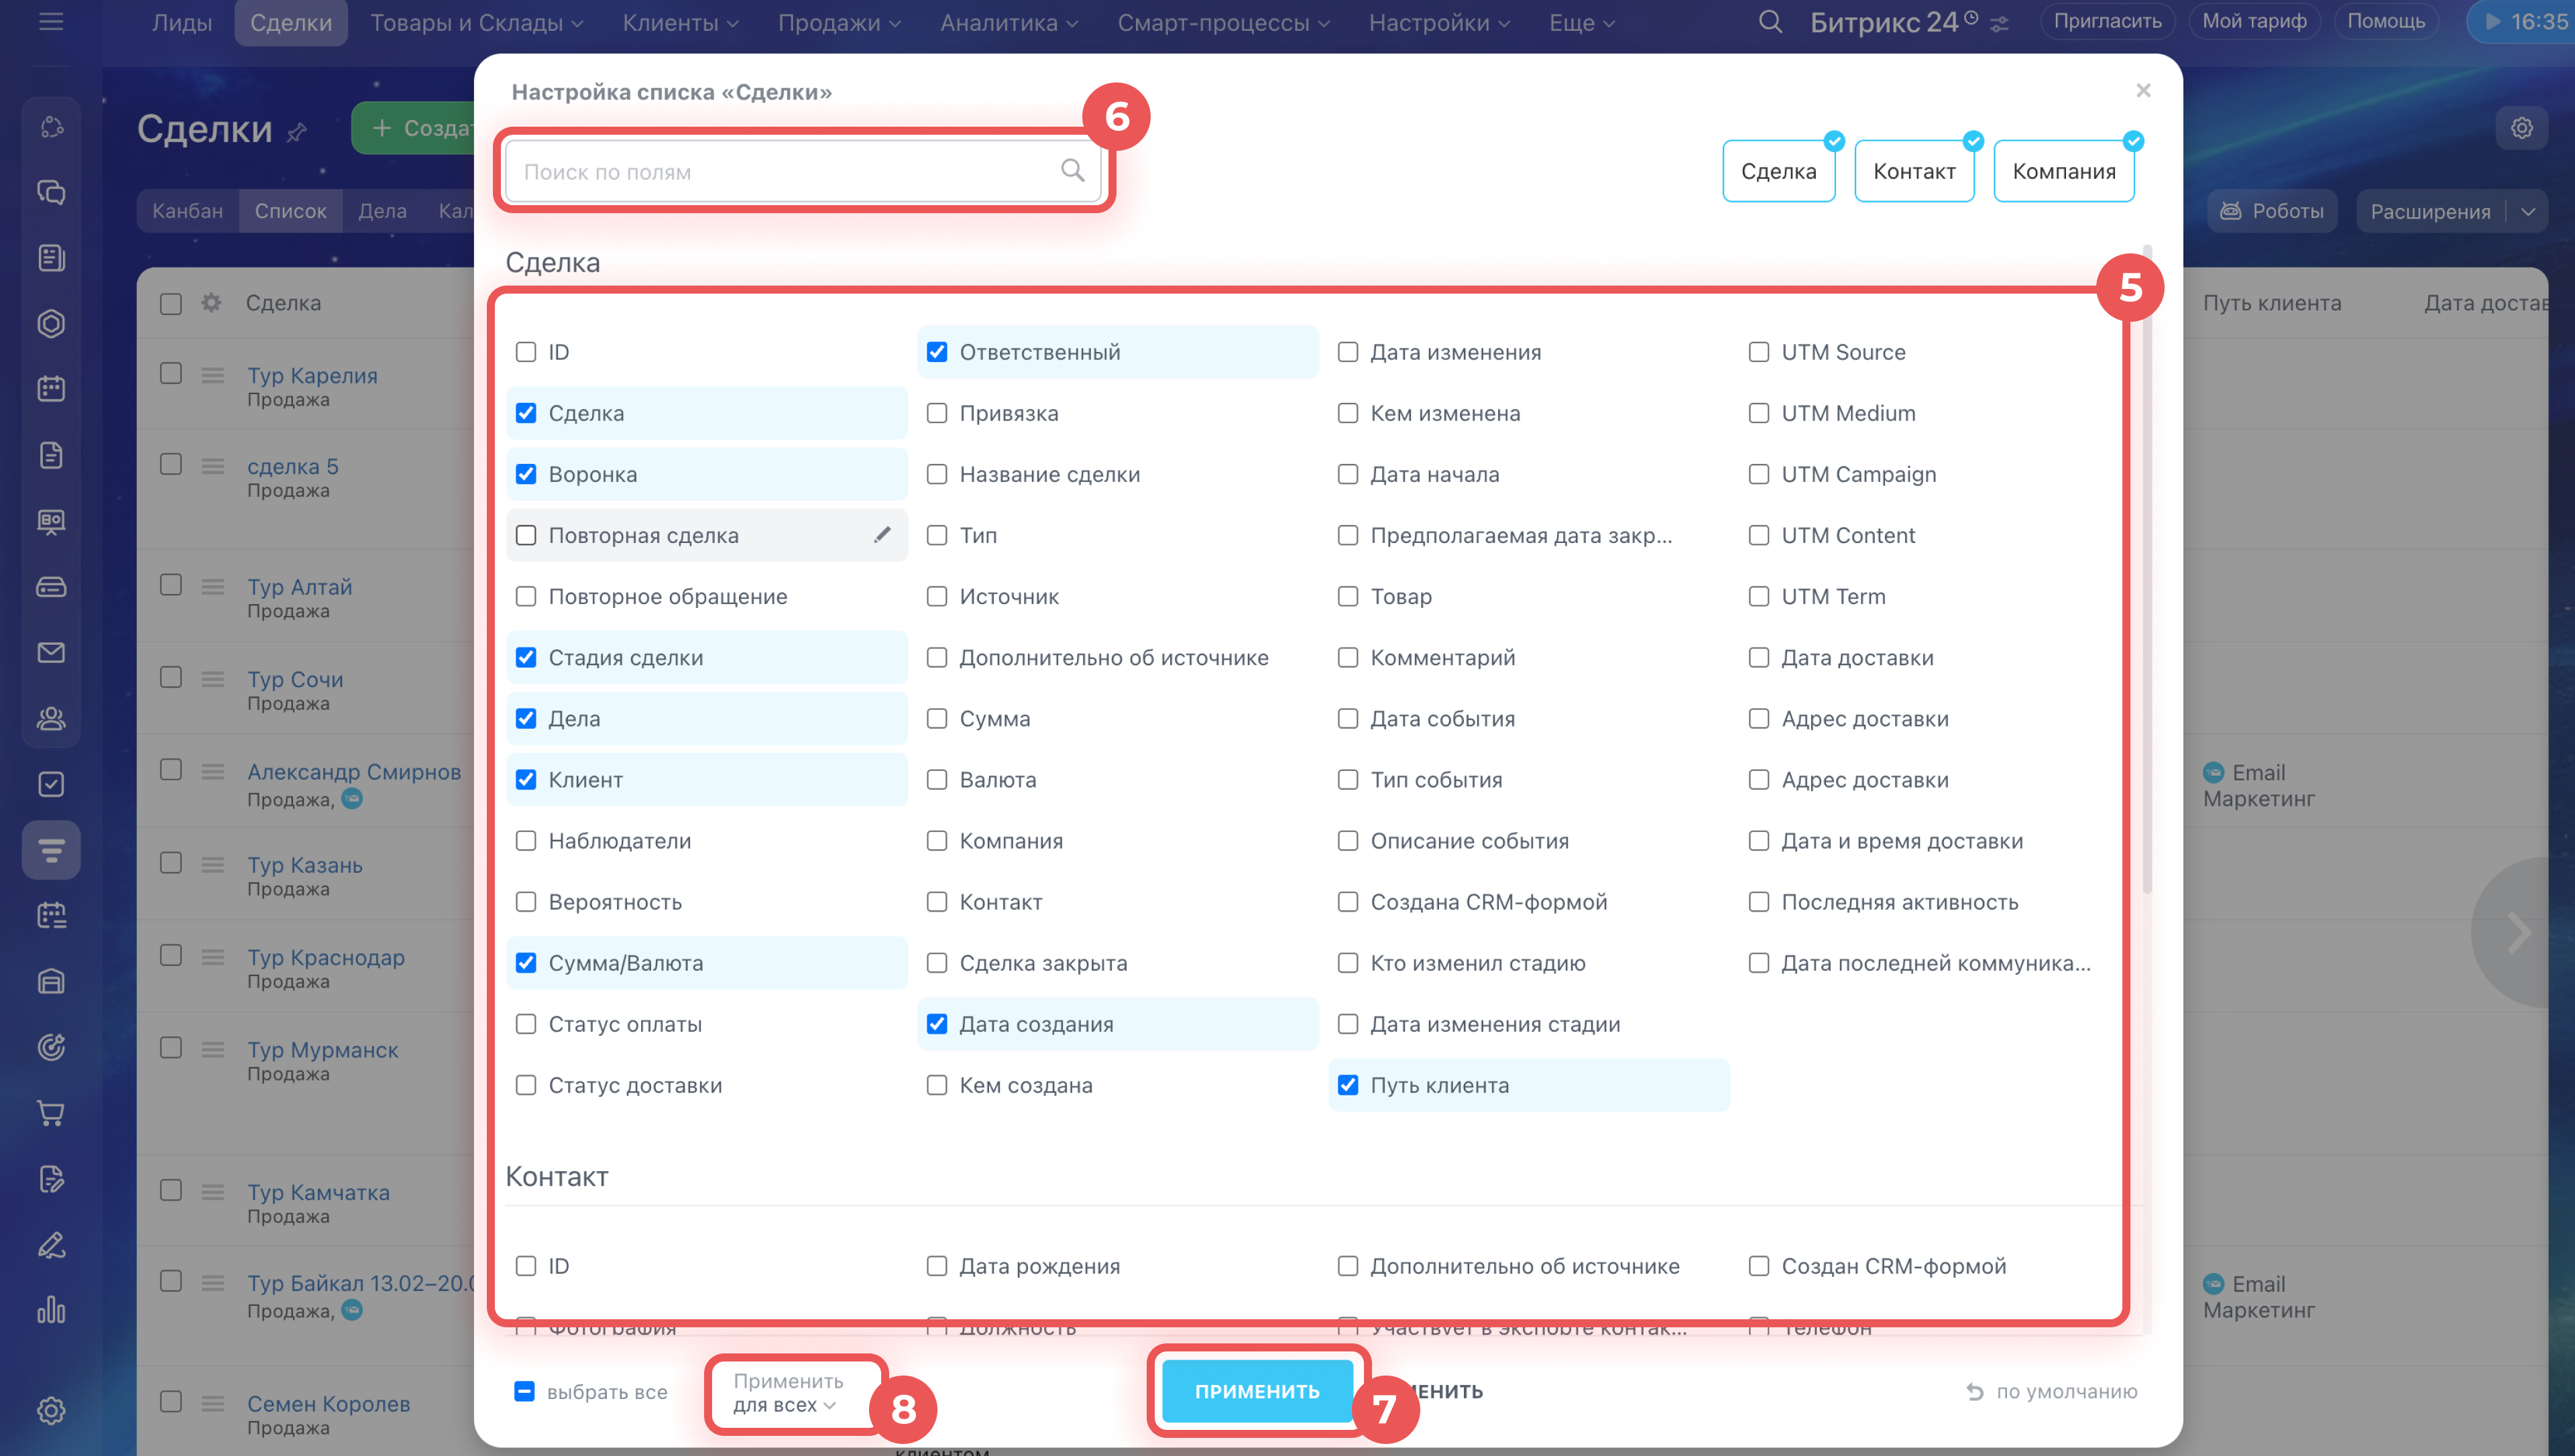Open the Аналитика menu dropdown
This screenshot has height=1456, width=2575.
(1007, 22)
